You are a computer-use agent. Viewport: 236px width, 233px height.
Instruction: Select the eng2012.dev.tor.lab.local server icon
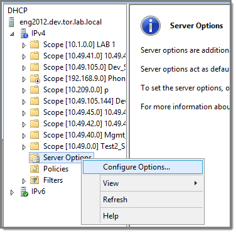pyautogui.click(x=12, y=22)
